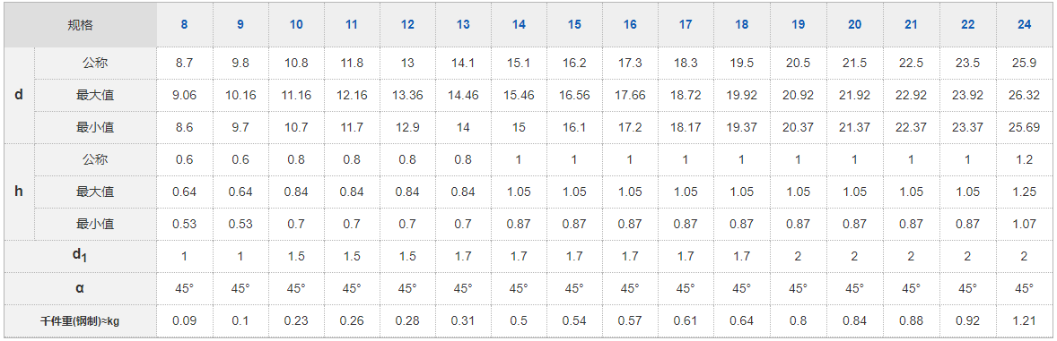The height and width of the screenshot is (341, 1057).
Task: Select the size 12 column header
Action: 407,25
